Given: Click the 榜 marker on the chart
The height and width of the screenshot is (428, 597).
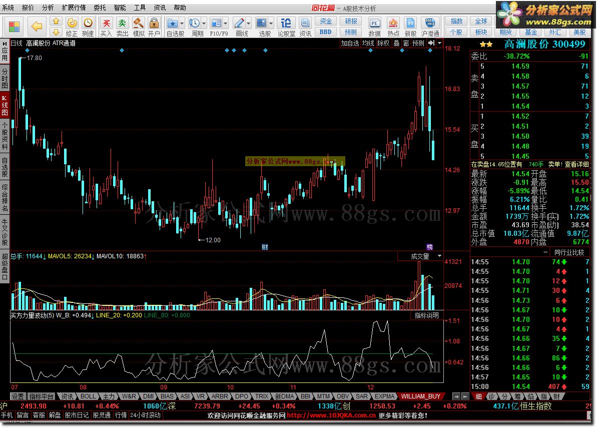Looking at the screenshot, I should tap(429, 247).
